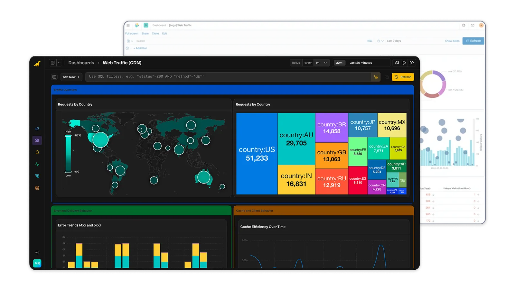The height and width of the screenshot is (288, 515).
Task: Click the Cache Efficiency Over Time panel title
Action: tap(263, 227)
